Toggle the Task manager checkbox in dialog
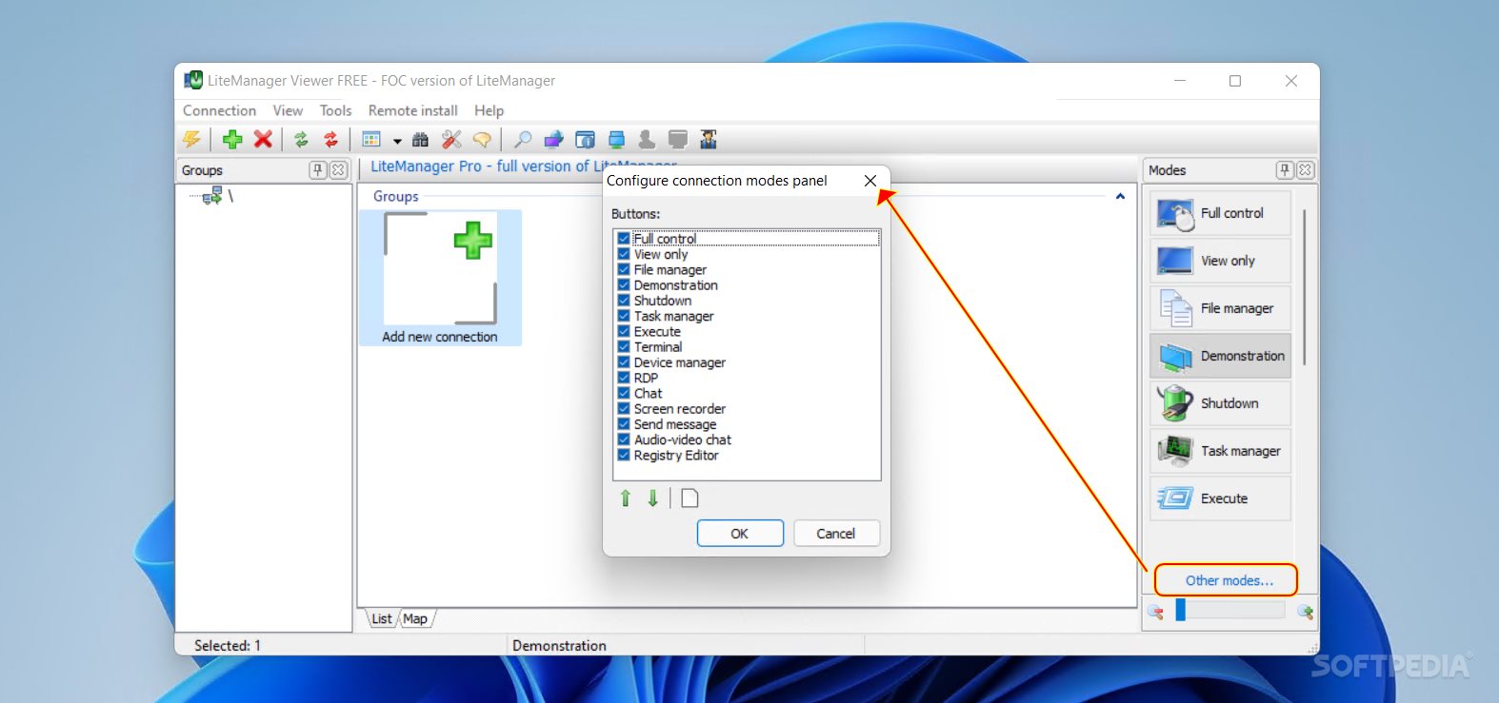The image size is (1499, 703). pyautogui.click(x=624, y=316)
